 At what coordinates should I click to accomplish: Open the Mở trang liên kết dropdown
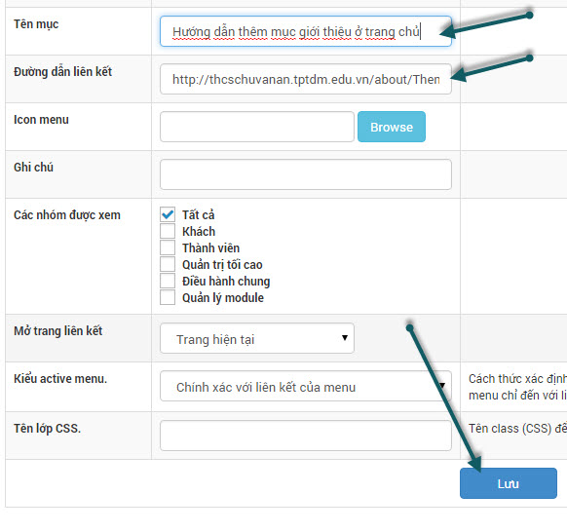[x=257, y=338]
